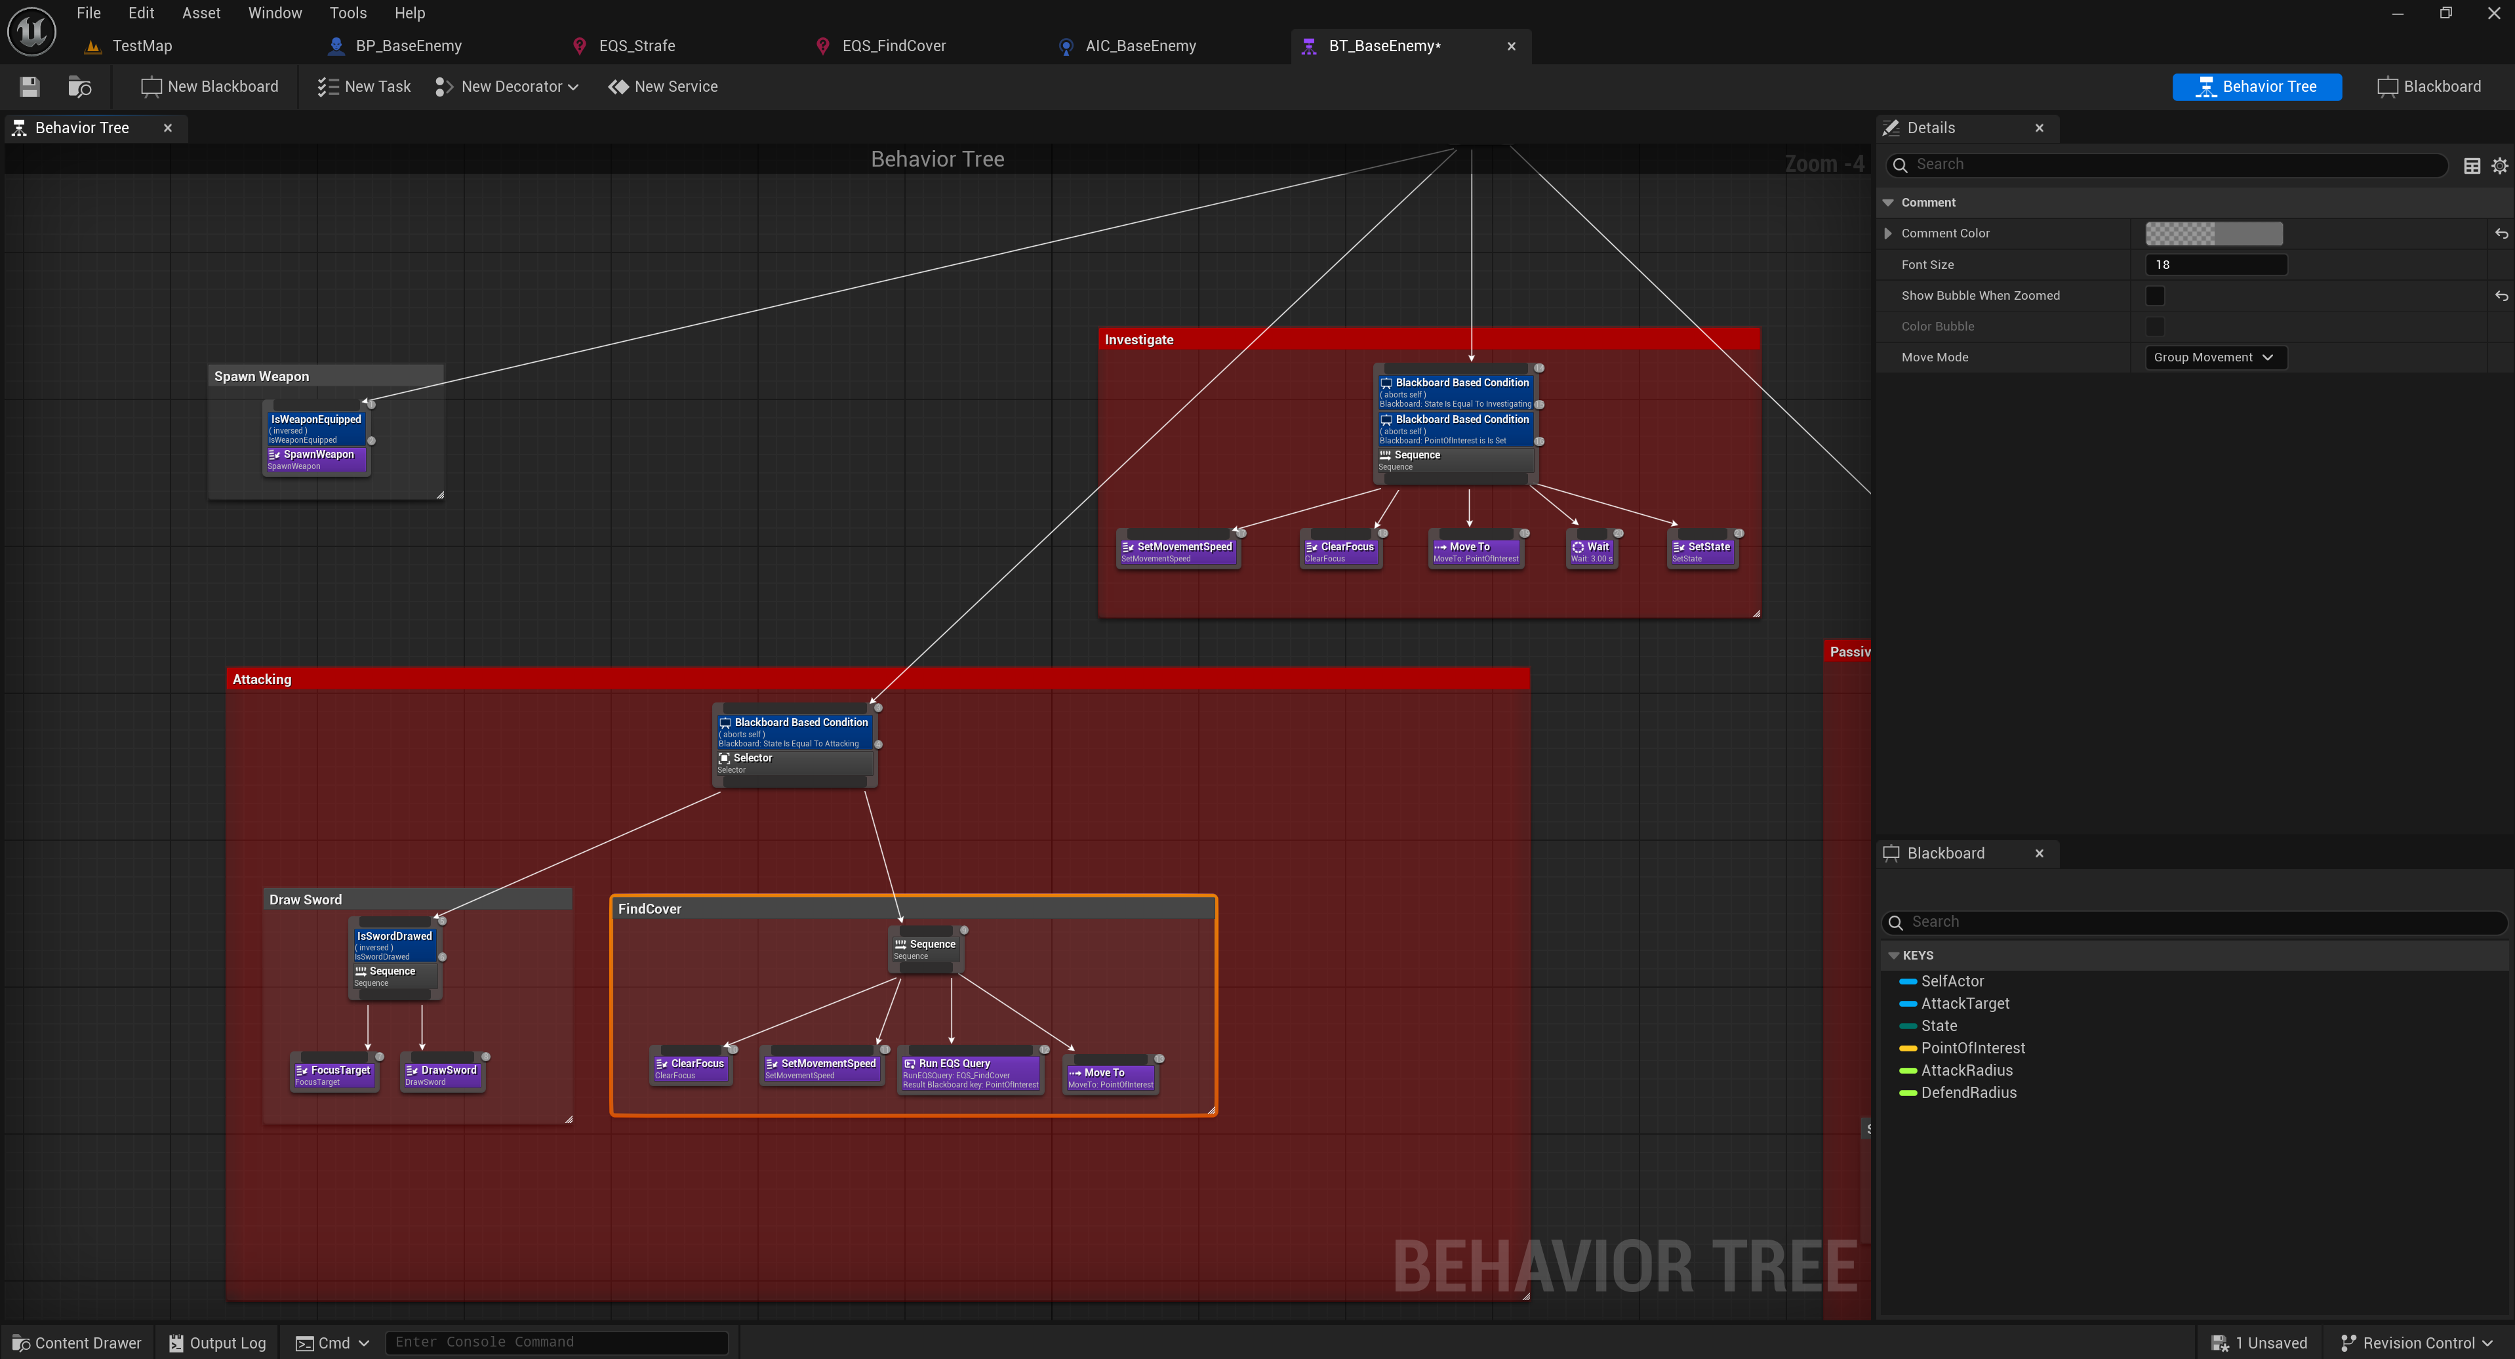The image size is (2515, 1359).
Task: Click the Comment Color swatch
Action: point(2213,233)
